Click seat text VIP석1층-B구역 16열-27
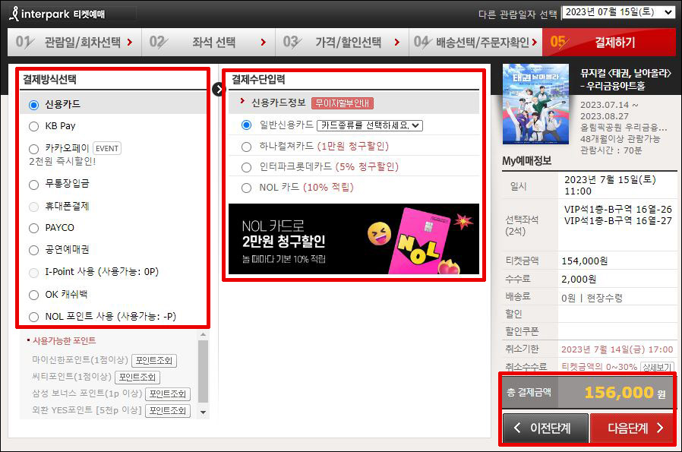Image resolution: width=682 pixels, height=452 pixels. point(618,220)
